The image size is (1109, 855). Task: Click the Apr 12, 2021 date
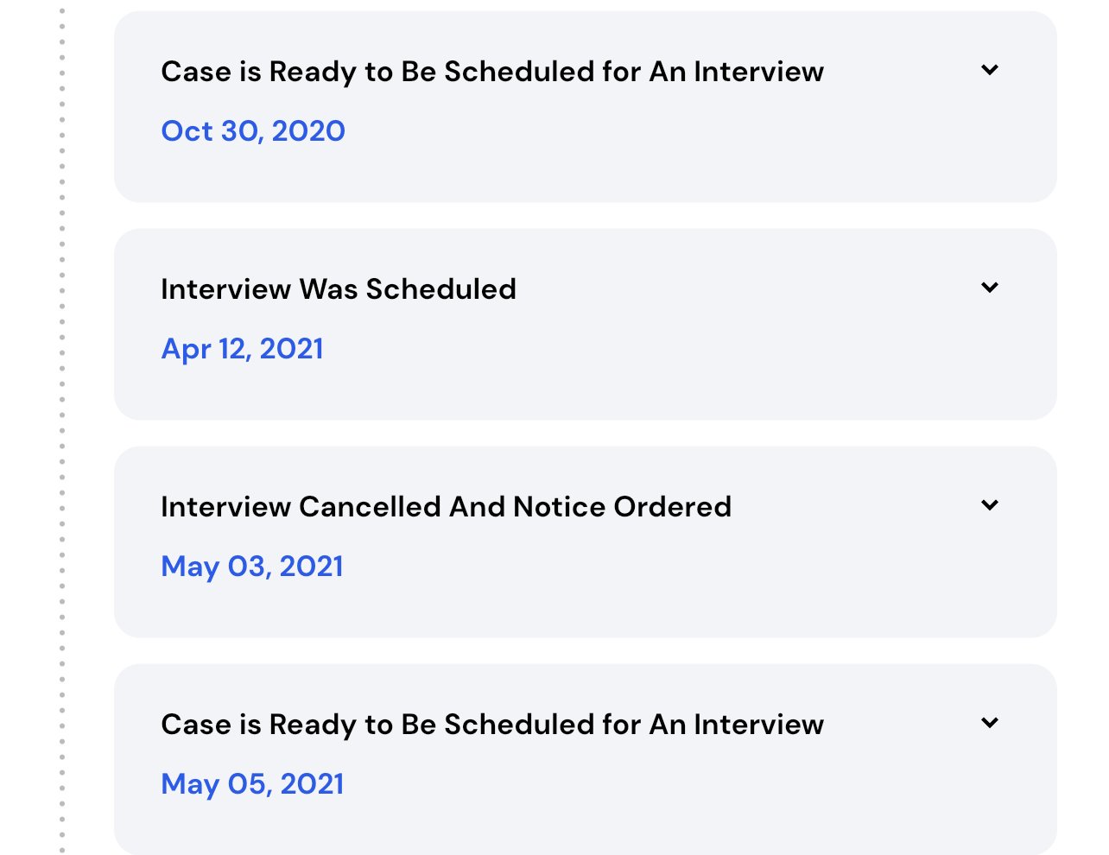pyautogui.click(x=243, y=349)
